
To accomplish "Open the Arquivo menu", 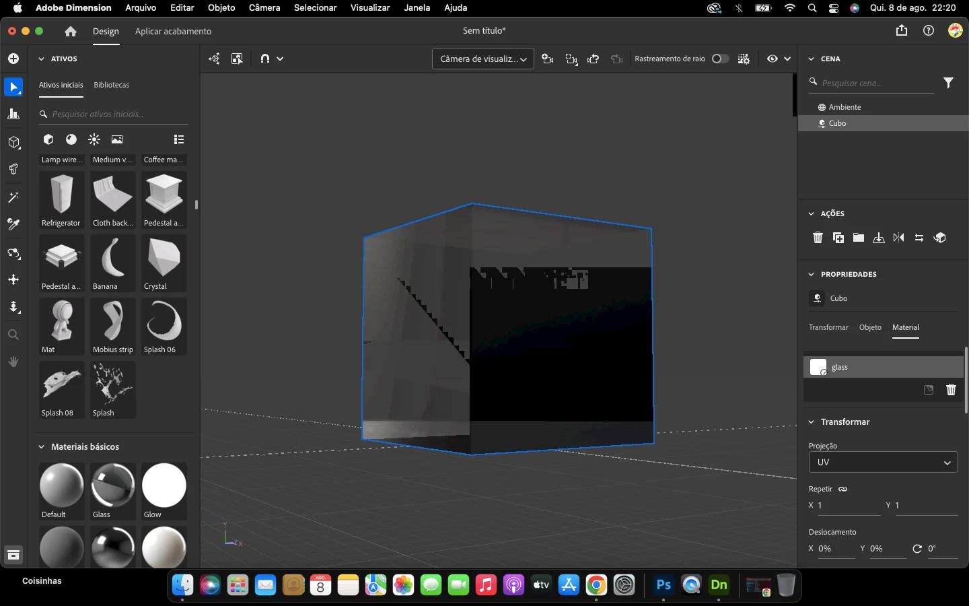I will point(141,7).
